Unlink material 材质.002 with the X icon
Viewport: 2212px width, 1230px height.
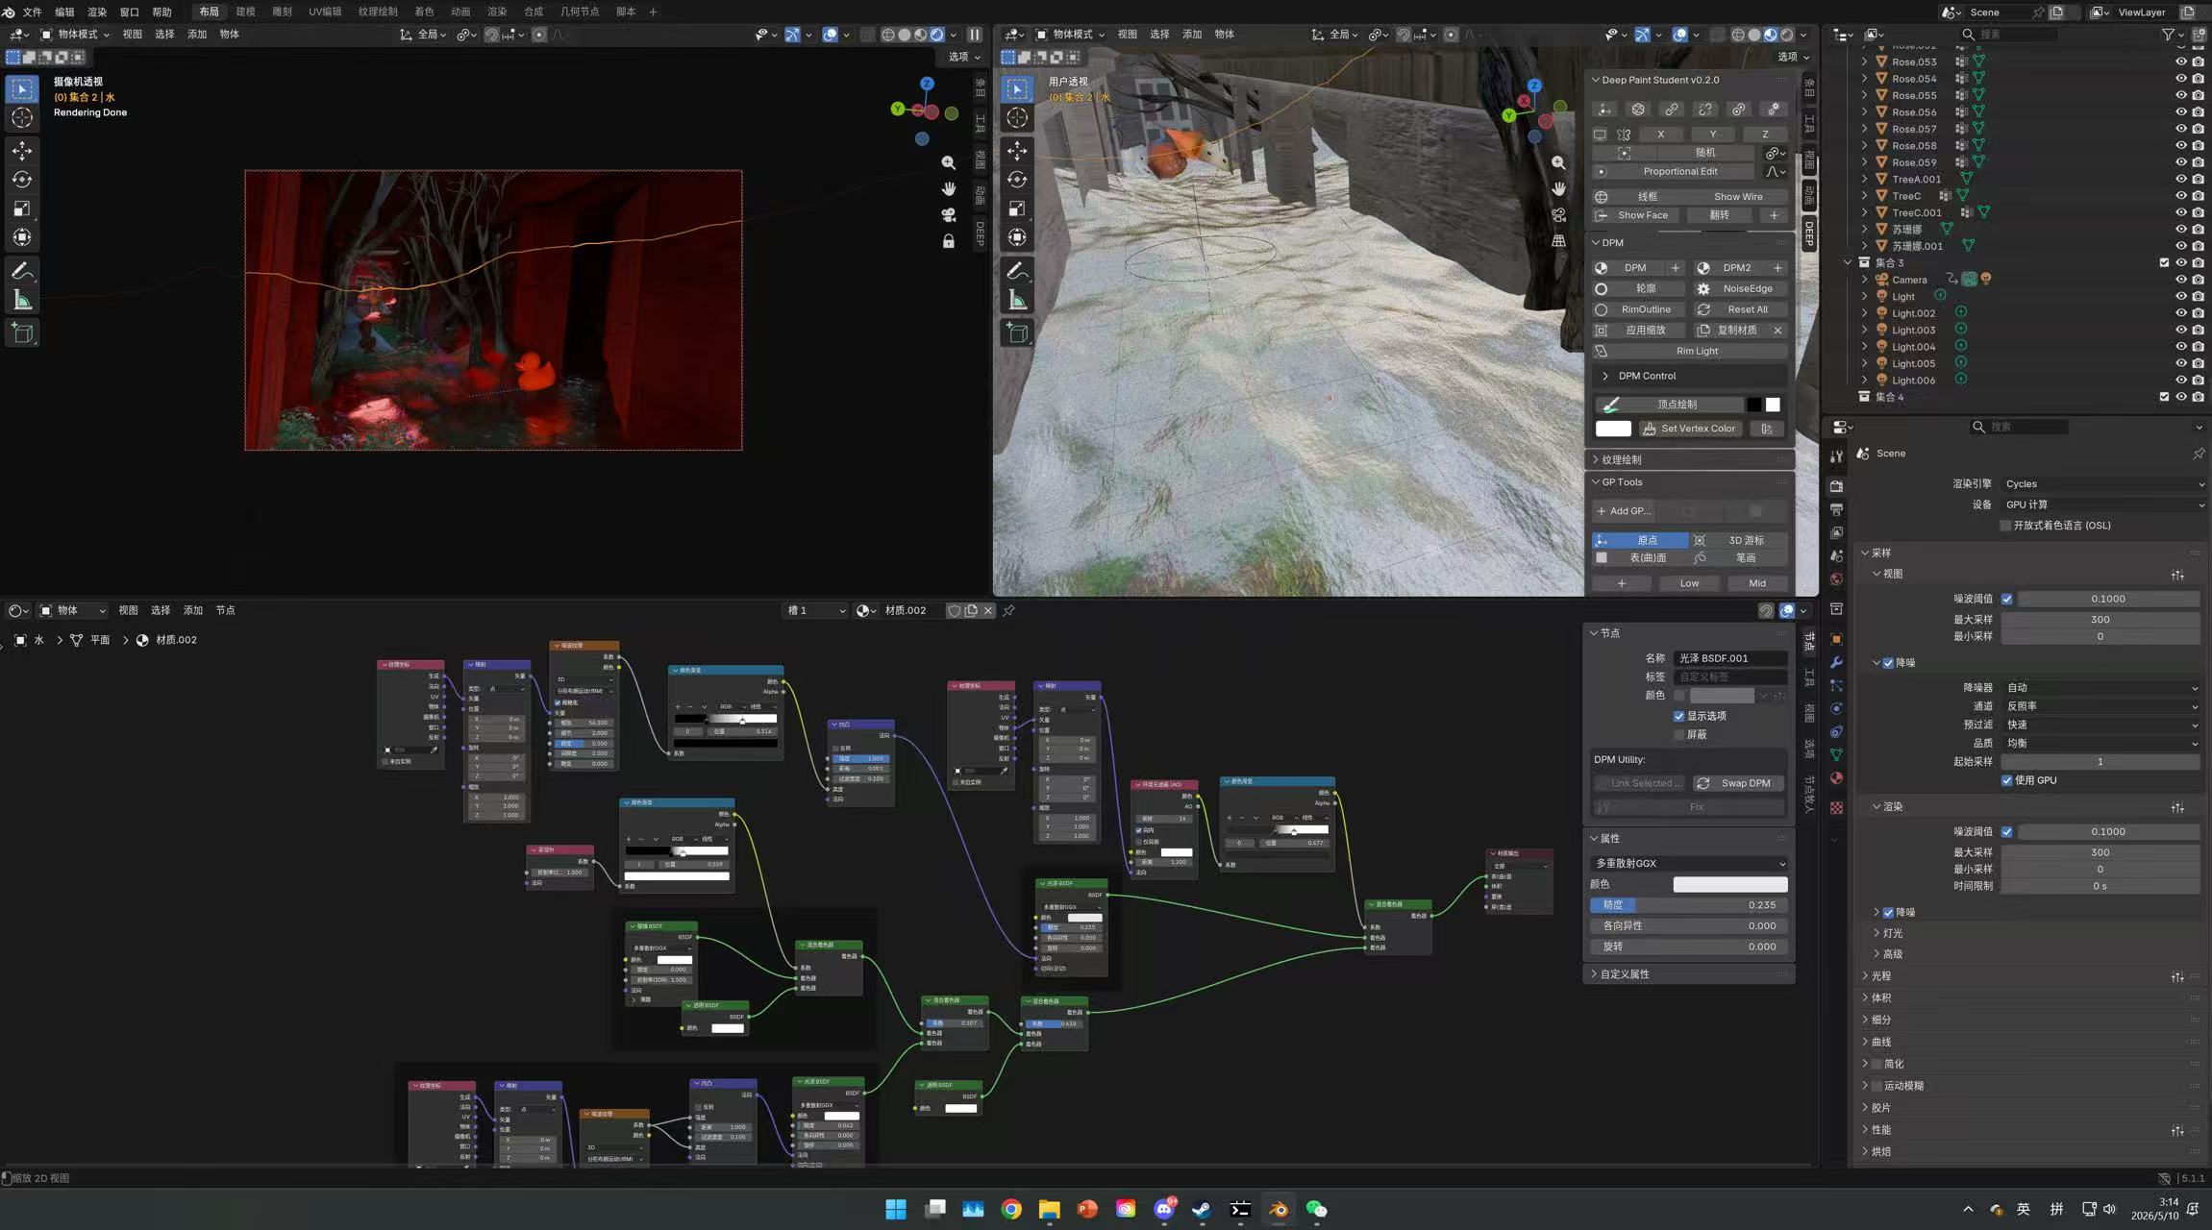coord(988,610)
